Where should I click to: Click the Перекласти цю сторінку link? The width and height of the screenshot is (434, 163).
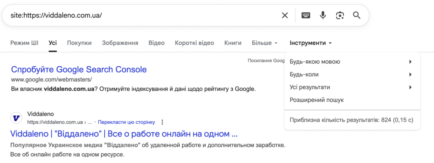126,122
